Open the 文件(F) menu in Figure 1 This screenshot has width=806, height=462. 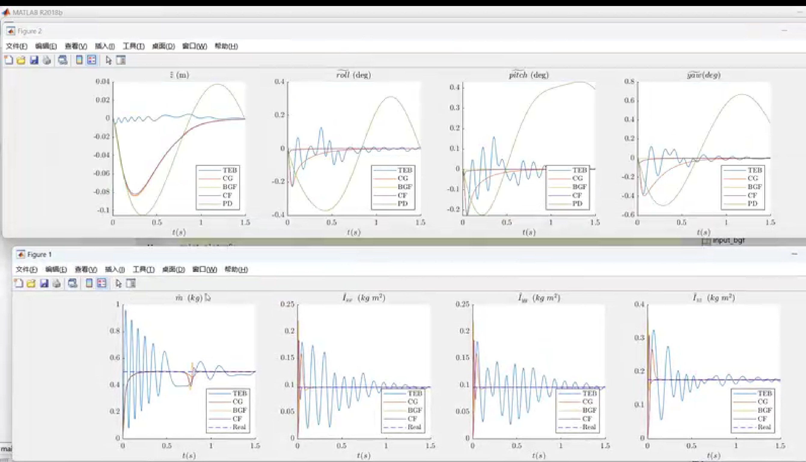[26, 270]
